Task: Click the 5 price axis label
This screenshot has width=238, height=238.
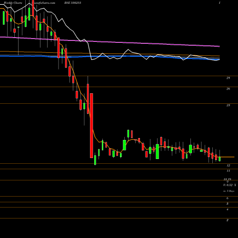Action: click(228, 204)
